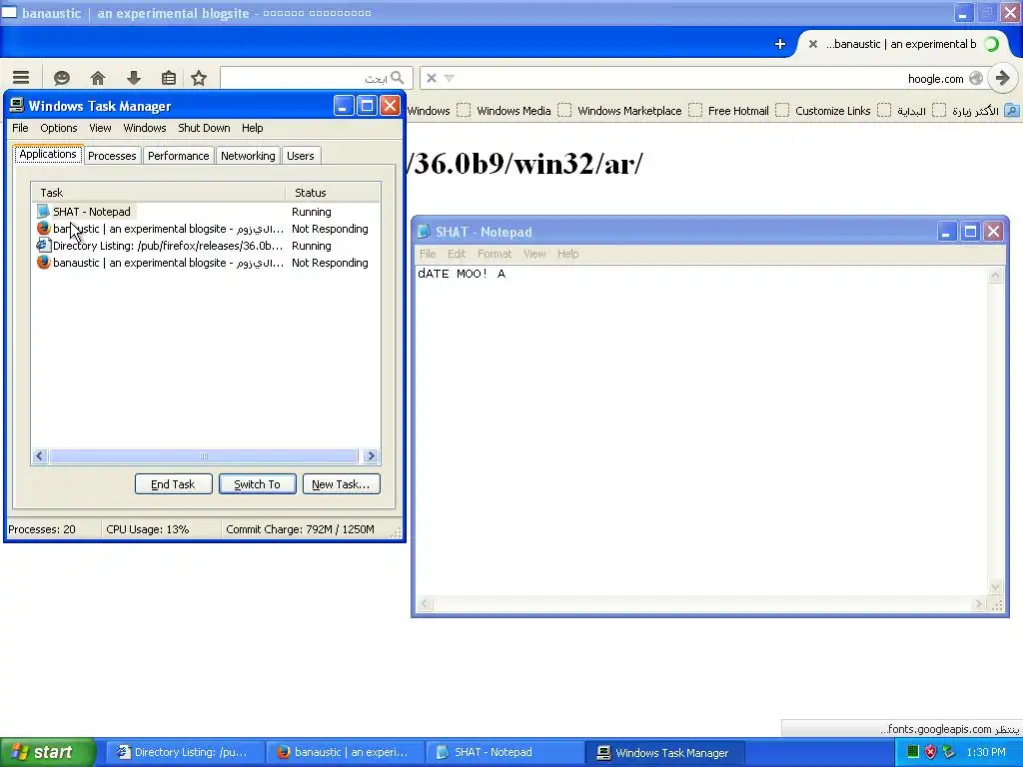This screenshot has height=767, width=1023.
Task: Click the globe site identity icon
Action: click(x=976, y=78)
